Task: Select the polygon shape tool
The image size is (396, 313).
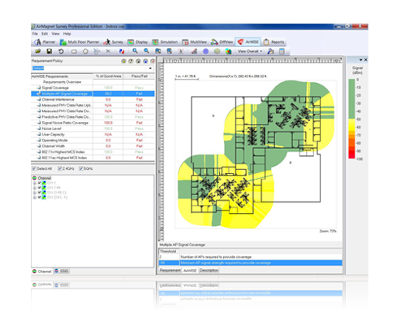Action: [x=85, y=51]
